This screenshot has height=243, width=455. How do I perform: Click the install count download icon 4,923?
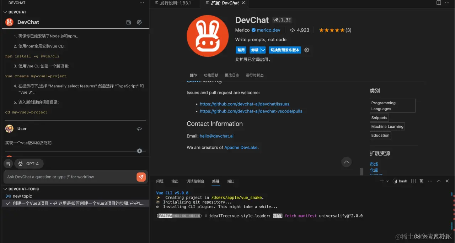(293, 30)
